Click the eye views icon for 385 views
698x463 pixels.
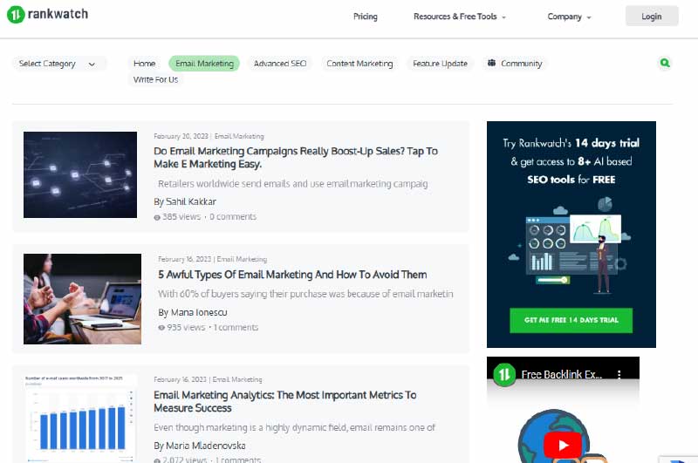coord(157,217)
